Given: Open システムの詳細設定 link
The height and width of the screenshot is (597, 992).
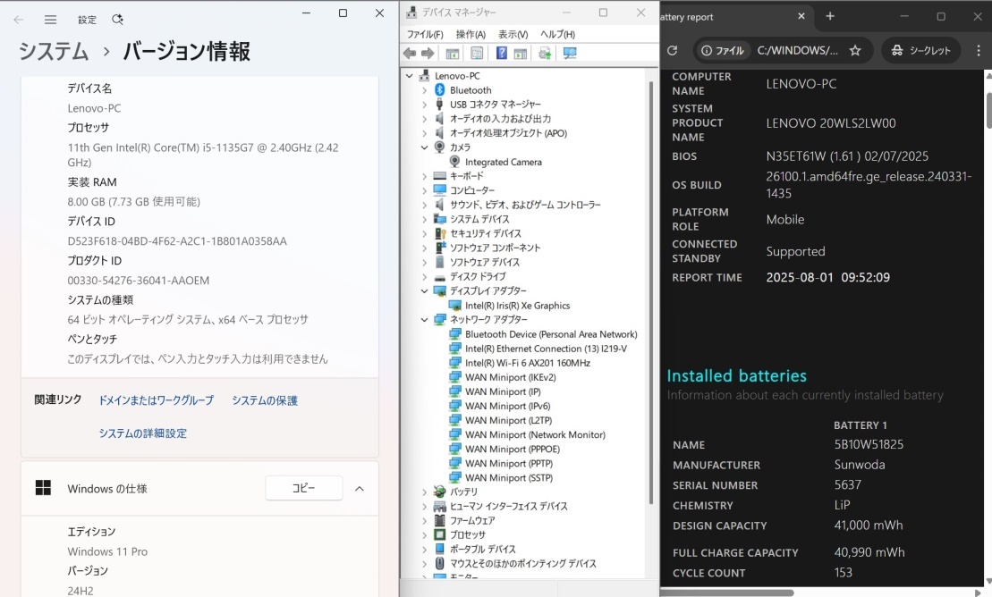Looking at the screenshot, I should (x=142, y=433).
